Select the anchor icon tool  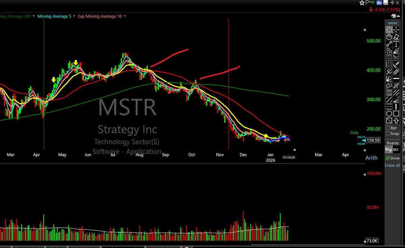[x=396, y=64]
